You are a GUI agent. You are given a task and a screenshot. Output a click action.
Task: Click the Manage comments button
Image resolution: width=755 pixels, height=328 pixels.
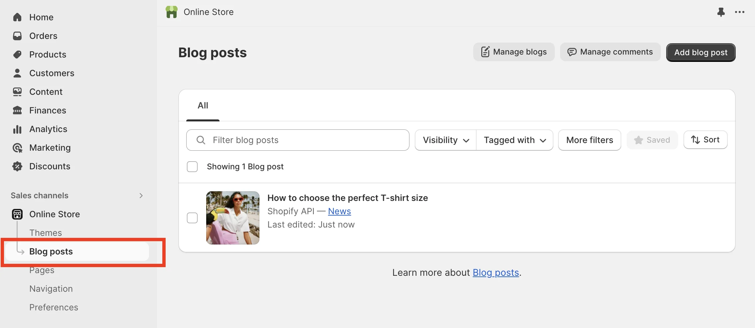(x=610, y=52)
